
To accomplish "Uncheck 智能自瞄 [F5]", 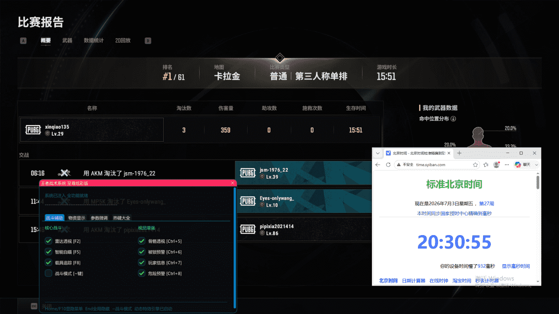I will (48, 252).
